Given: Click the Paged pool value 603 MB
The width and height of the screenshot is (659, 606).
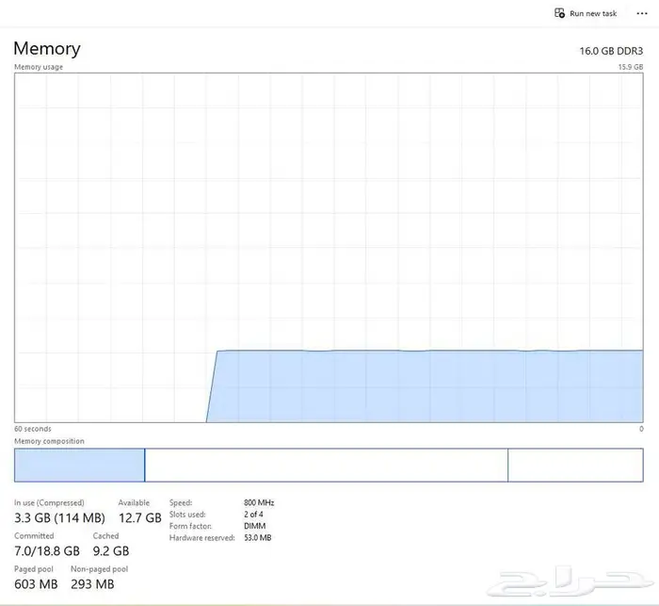Looking at the screenshot, I should [36, 584].
